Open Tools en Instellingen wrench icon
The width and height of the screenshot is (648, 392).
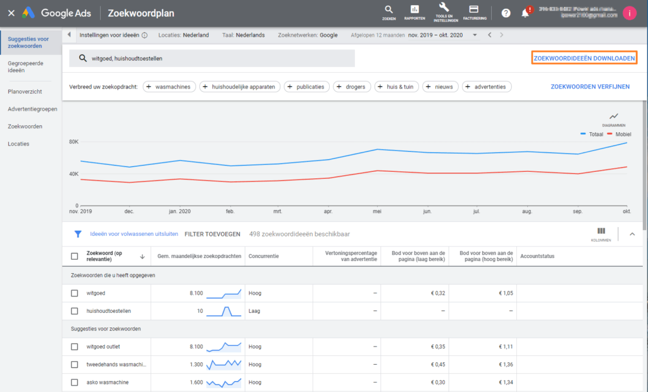click(445, 13)
